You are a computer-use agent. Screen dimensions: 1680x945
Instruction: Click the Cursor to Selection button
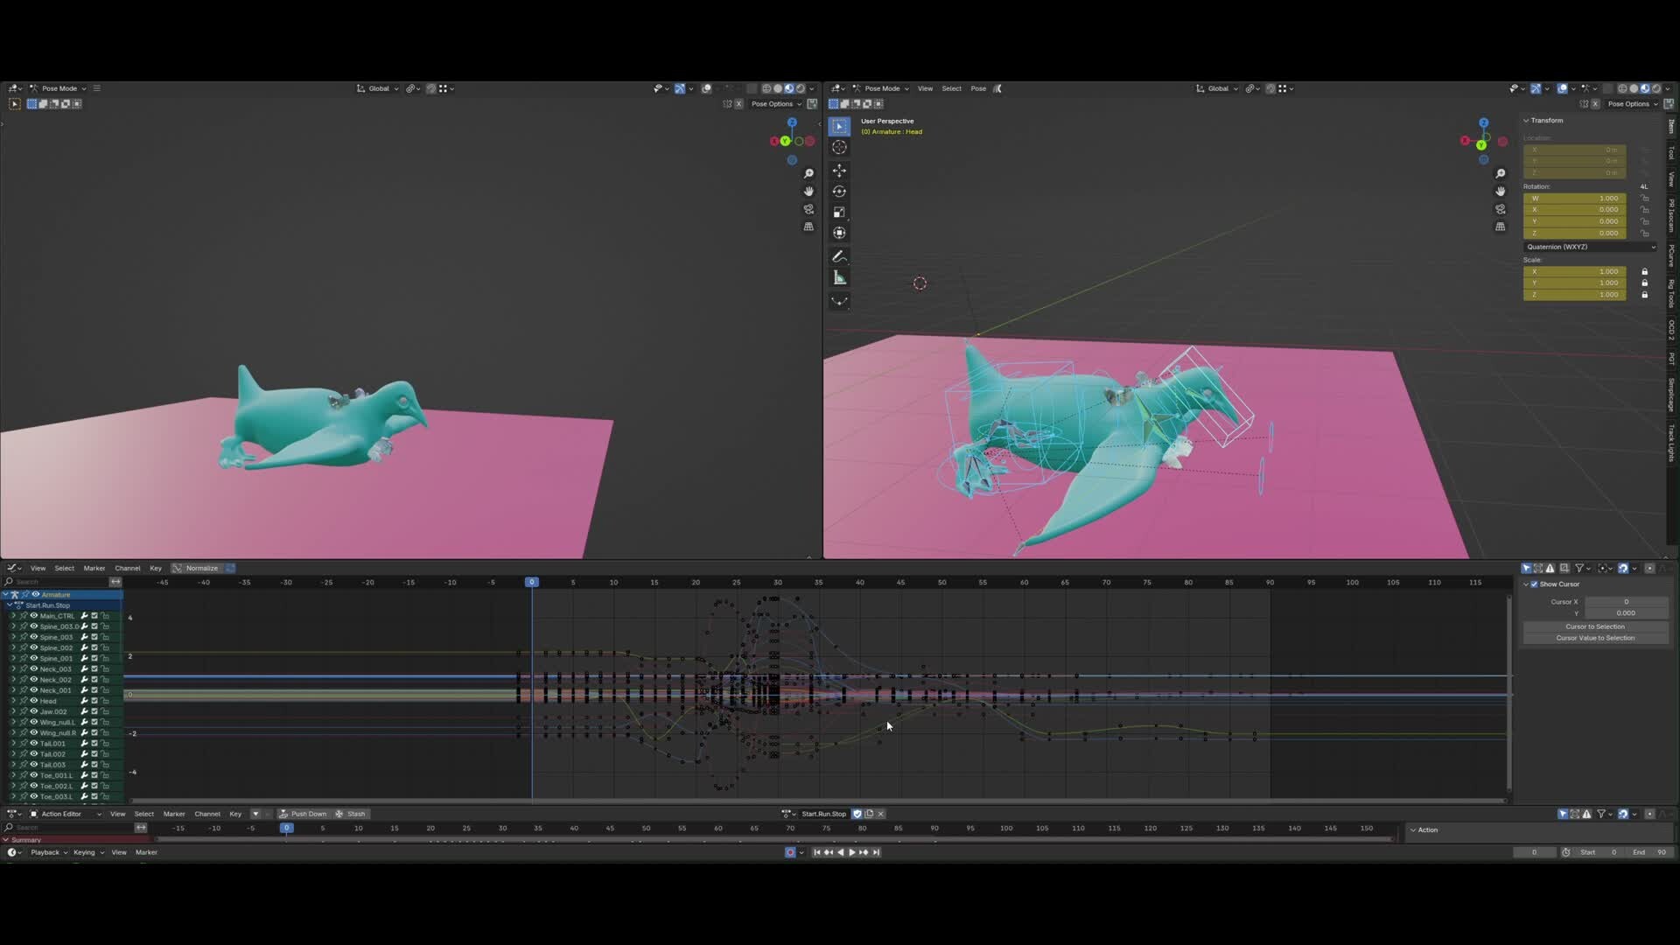1593,626
